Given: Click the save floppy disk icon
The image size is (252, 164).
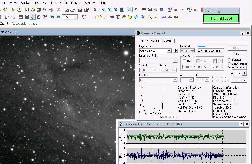Looking at the screenshot, I should [x=27, y=10].
